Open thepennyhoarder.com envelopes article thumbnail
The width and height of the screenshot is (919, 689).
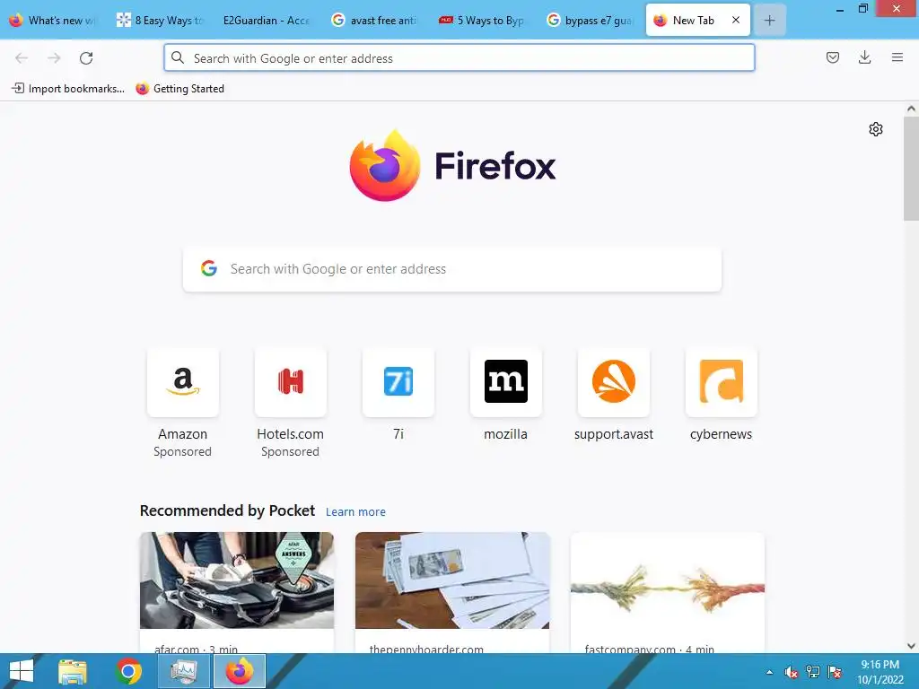pos(452,580)
